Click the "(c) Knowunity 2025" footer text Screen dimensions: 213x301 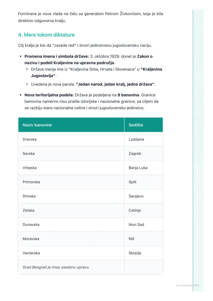click(x=188, y=285)
